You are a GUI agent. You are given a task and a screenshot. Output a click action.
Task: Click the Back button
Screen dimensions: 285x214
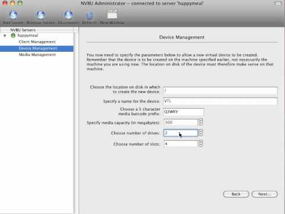pos(236,194)
